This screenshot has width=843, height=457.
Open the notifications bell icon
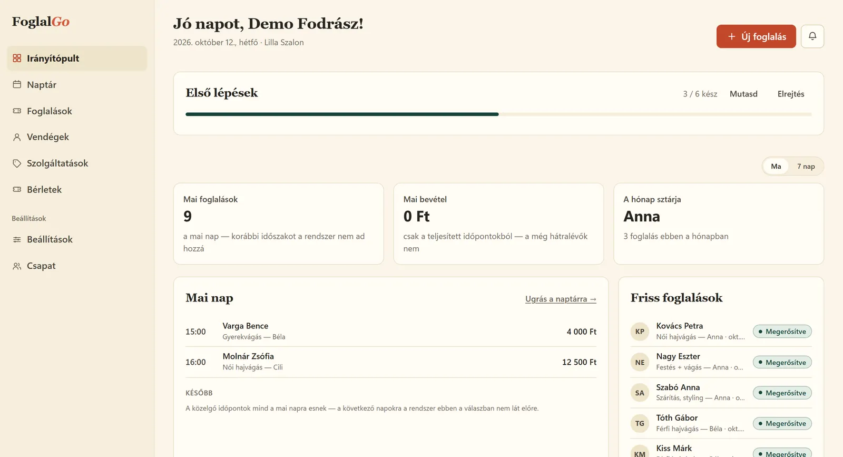[812, 36]
